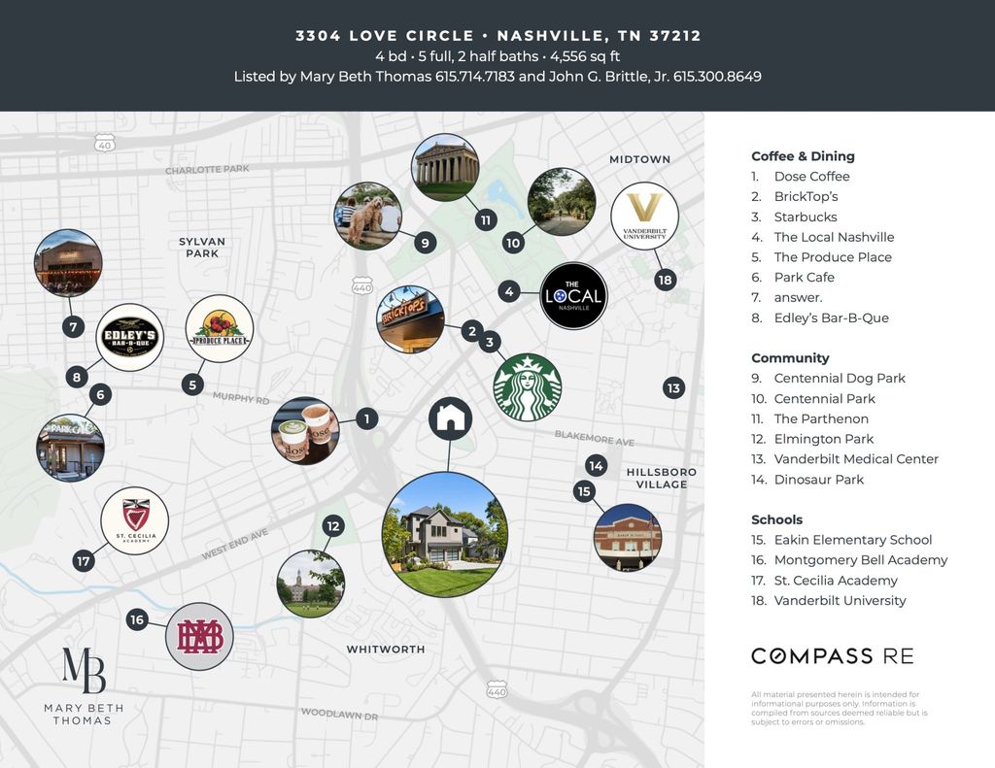
Task: Click map marker number 17
Action: pyautogui.click(x=84, y=560)
